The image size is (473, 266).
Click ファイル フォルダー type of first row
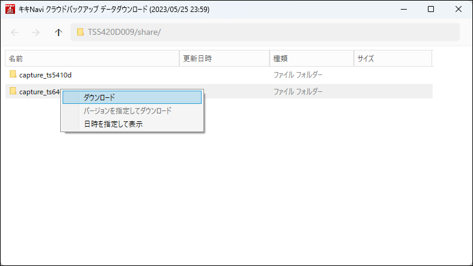pos(298,75)
